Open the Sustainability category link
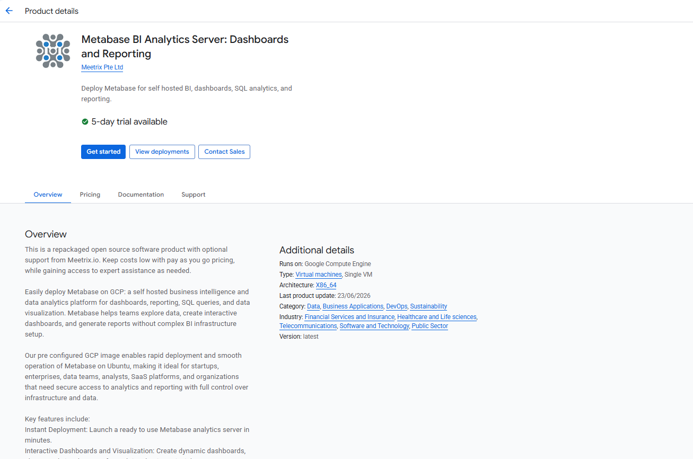 pyautogui.click(x=428, y=306)
